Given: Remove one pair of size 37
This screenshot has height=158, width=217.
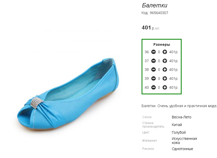Looking at the screenshot, I should [x=153, y=61].
